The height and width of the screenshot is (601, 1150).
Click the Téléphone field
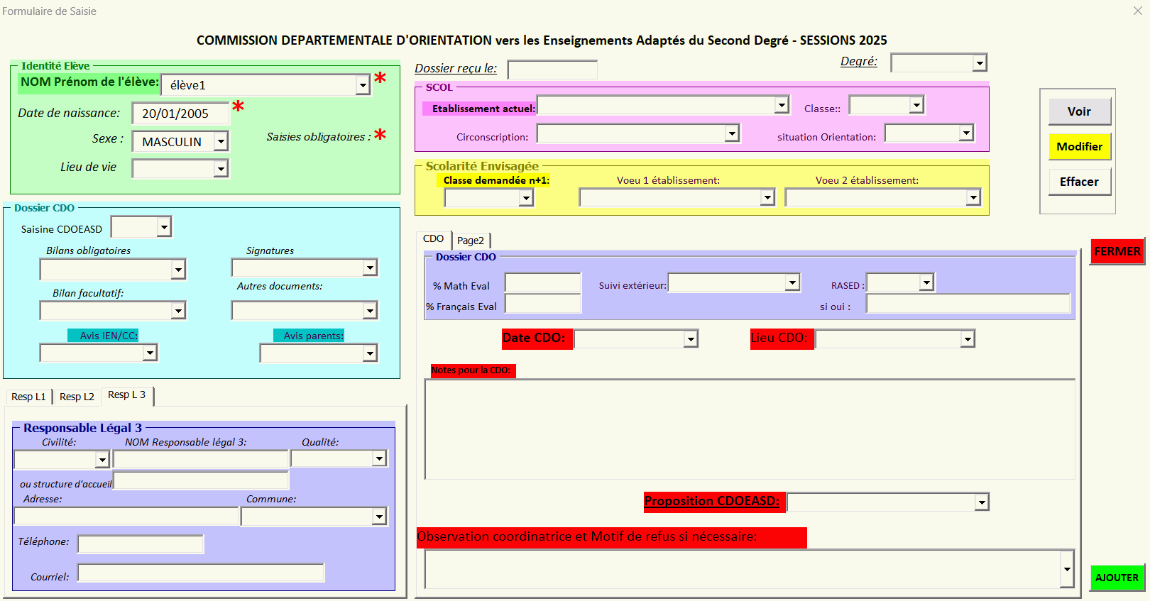(141, 544)
